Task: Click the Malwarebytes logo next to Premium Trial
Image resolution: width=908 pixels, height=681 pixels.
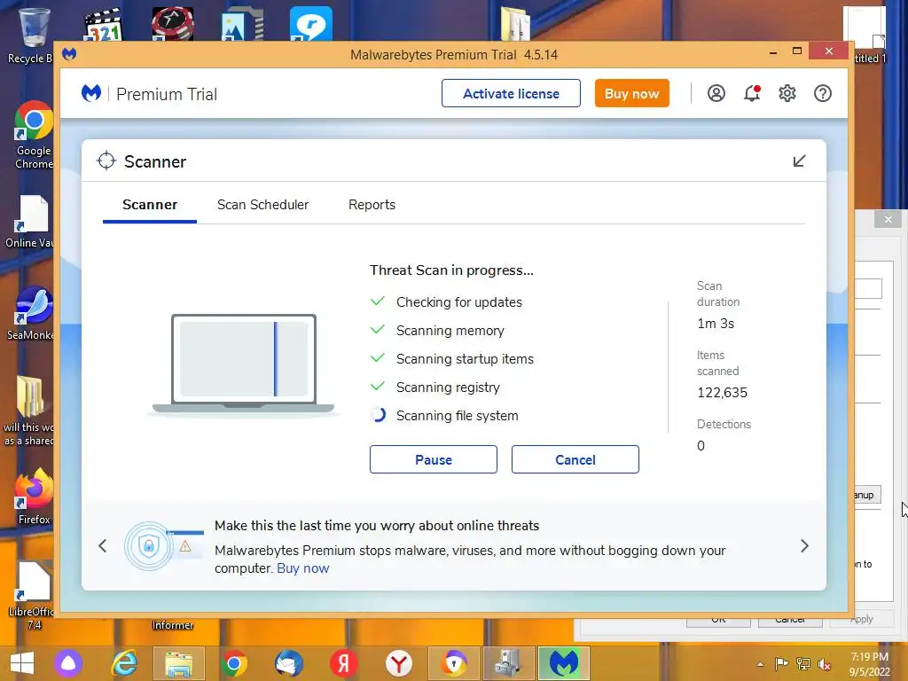Action: (x=91, y=93)
